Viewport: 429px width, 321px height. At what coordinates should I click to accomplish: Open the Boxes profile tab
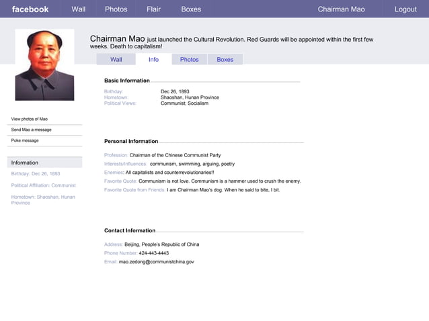(x=225, y=59)
